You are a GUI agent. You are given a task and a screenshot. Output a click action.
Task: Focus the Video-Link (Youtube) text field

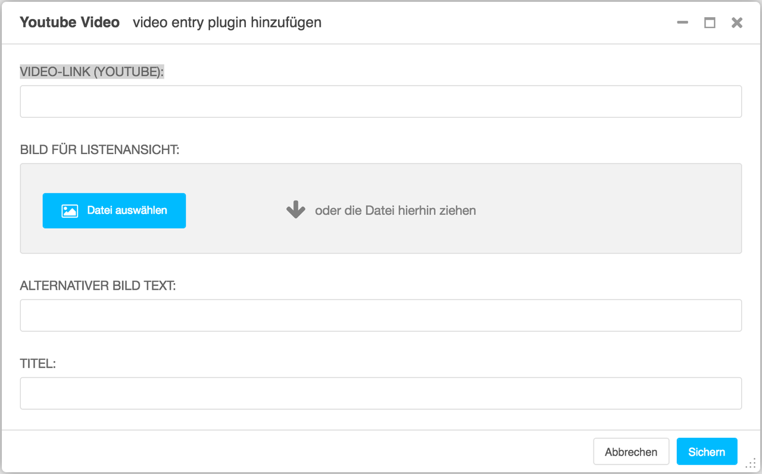tap(381, 102)
